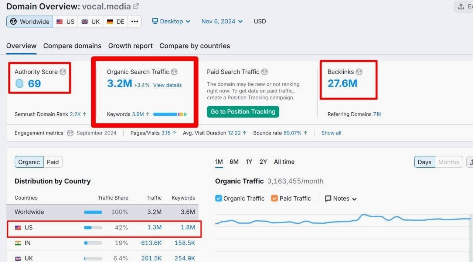Click the Worldwide traffic share bar

click(93, 212)
